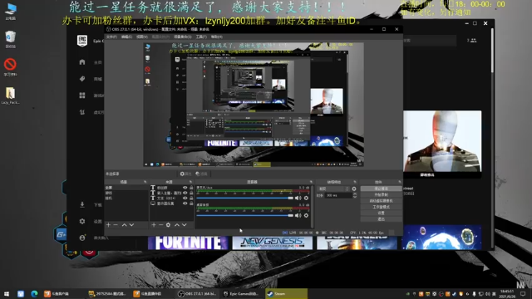Open the scene transition type dropdown
The height and width of the screenshot is (299, 532).
coord(333,189)
